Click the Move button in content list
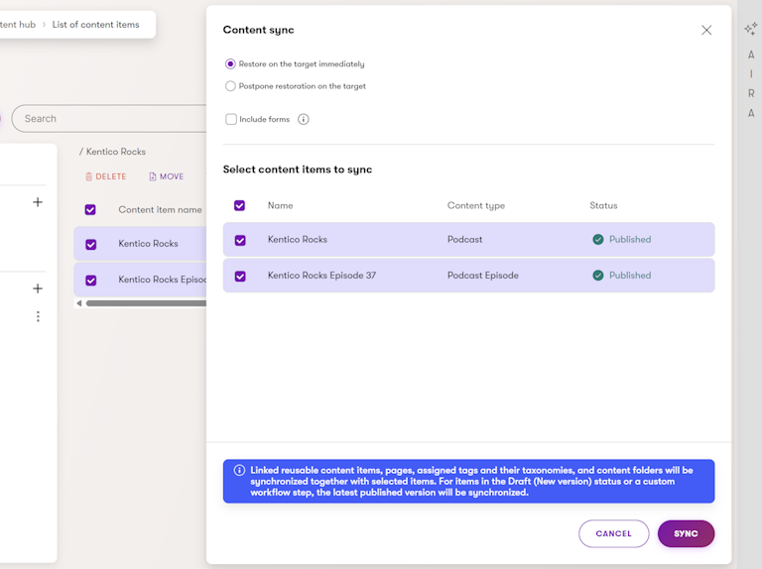Screen dimensions: 762x569 (x=167, y=176)
